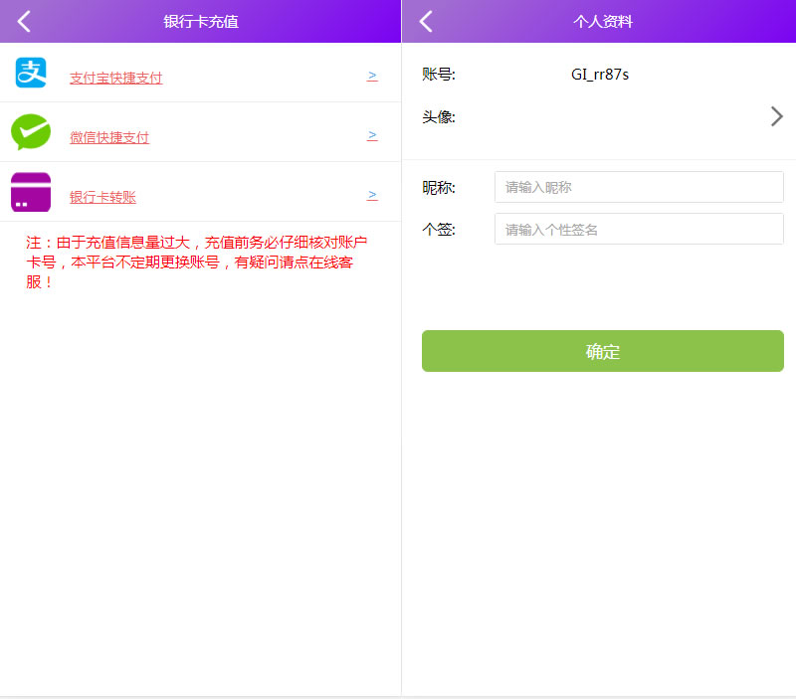This screenshot has height=699, width=796.
Task: Click the 头像 avatar label
Action: [439, 117]
